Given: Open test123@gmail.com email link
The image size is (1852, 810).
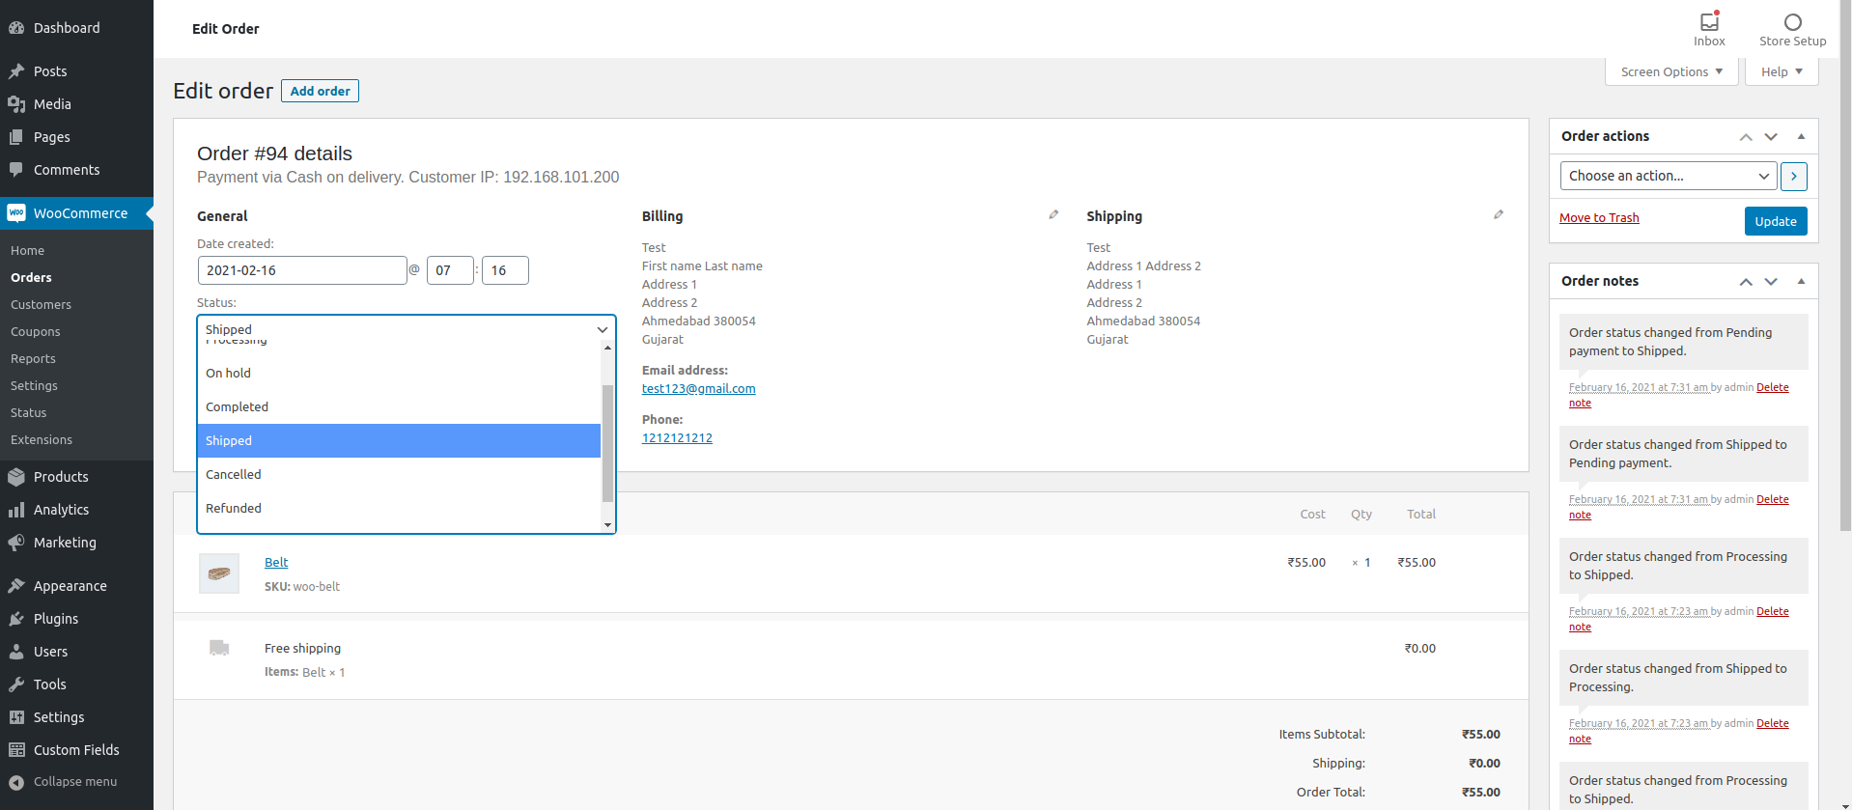Looking at the screenshot, I should click(699, 388).
